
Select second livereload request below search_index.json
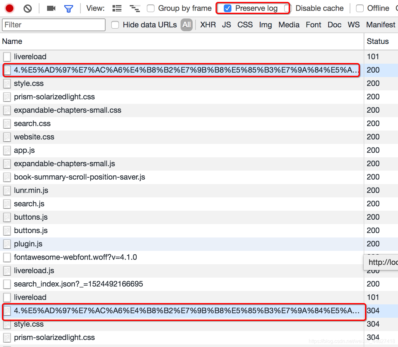(x=199, y=297)
